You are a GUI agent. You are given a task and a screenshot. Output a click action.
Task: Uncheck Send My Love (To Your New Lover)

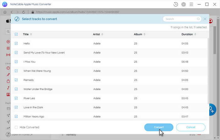[x=16, y=52]
